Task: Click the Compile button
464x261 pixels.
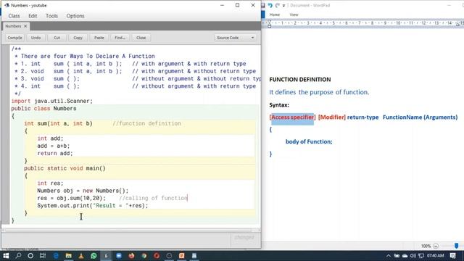Action: 14,38
